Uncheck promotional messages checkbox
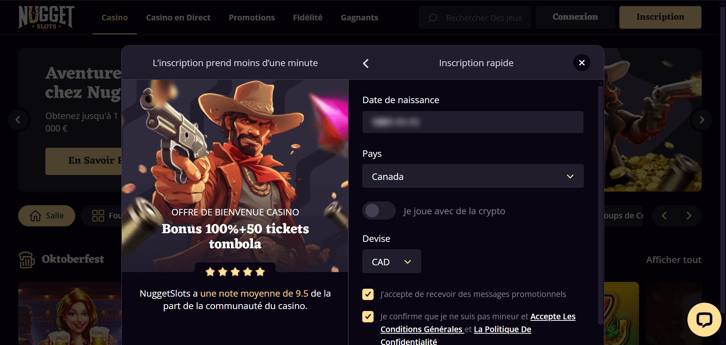This screenshot has width=726, height=345. point(368,294)
